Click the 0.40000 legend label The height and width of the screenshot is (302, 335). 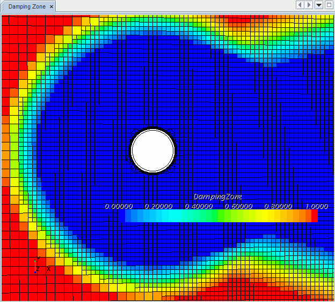[198, 206]
